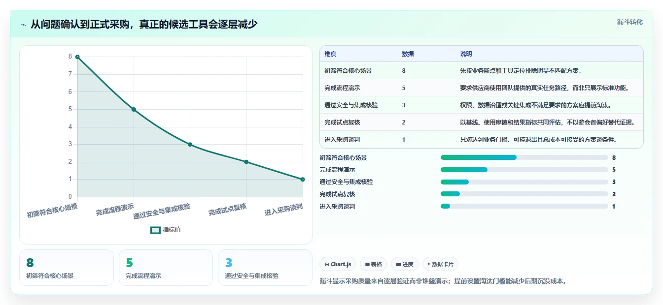
Task: Click the chart data point at value 8
Action: pos(77,57)
